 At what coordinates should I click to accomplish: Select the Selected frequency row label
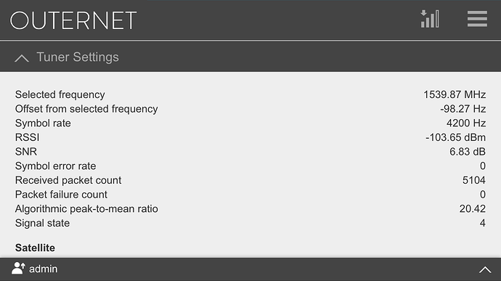(x=60, y=94)
